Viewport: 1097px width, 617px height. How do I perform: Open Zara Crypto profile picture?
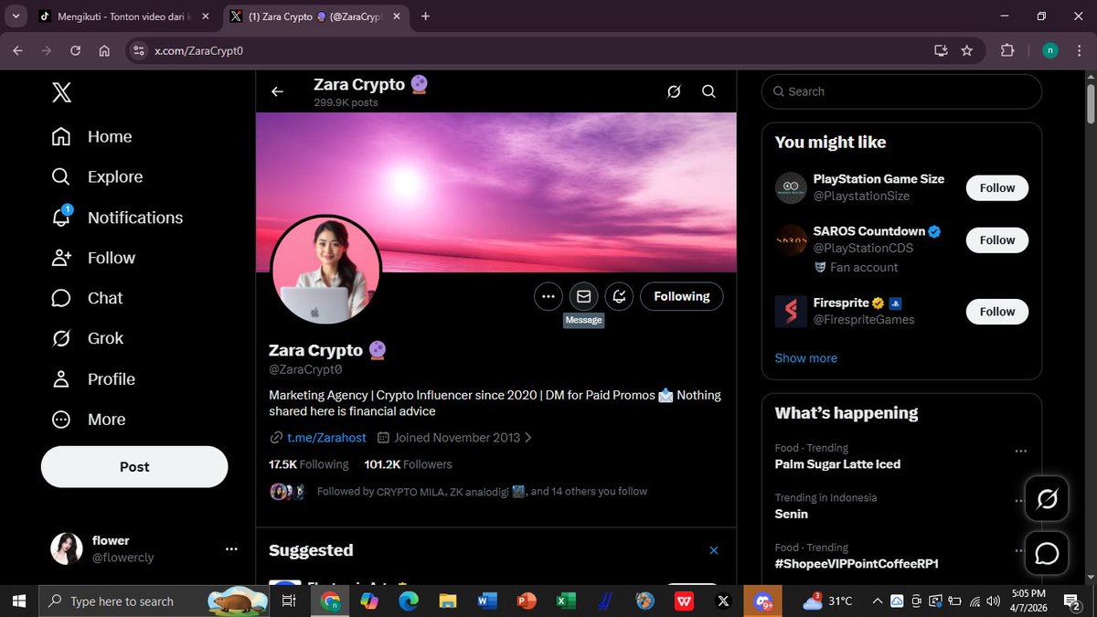coord(325,270)
